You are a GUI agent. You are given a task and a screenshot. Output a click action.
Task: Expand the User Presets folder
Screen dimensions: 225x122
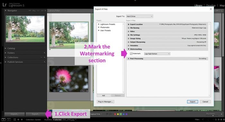[x=99, y=31]
